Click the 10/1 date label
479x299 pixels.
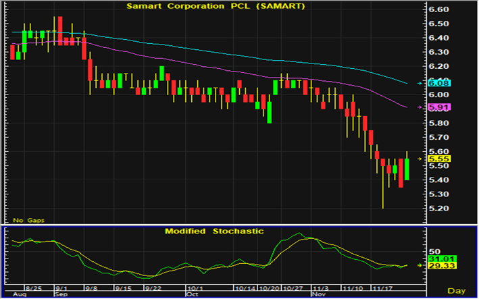195,288
